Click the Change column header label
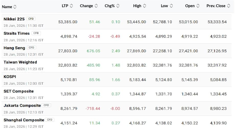Image resolution: width=235 pixels, height=130 pixels. (x=86, y=6)
